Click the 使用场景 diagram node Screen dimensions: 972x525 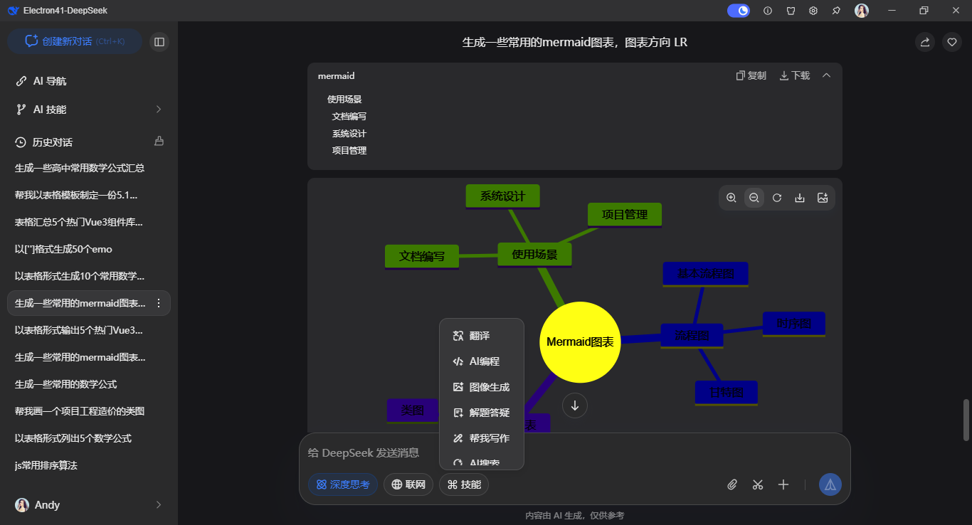pos(534,255)
